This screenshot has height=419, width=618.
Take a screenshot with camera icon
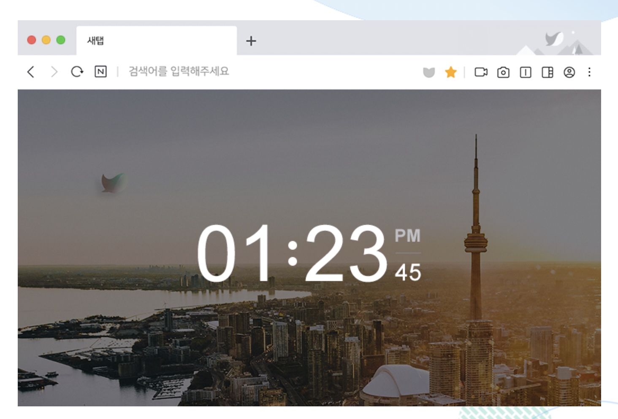tap(503, 73)
